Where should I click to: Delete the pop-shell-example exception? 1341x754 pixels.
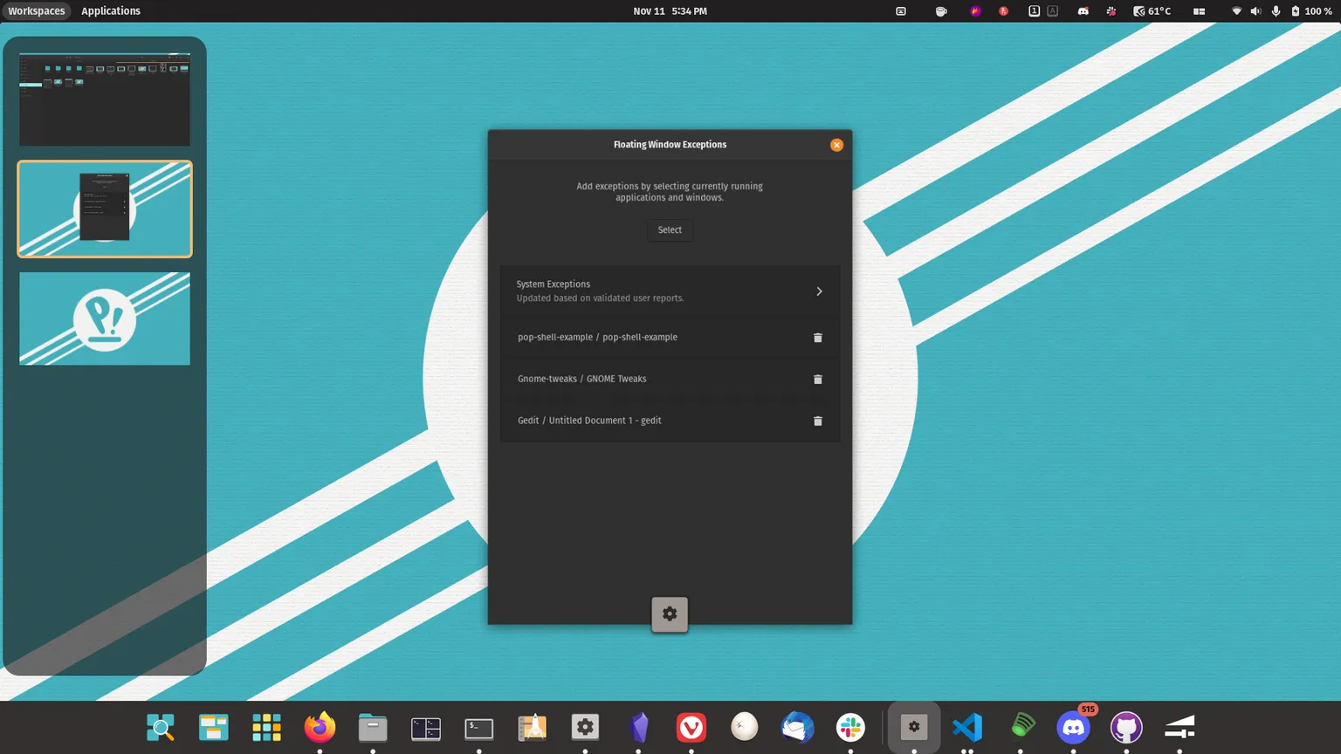pyautogui.click(x=818, y=338)
